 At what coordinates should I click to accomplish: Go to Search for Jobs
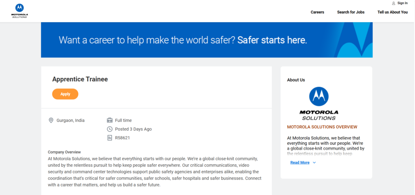click(x=351, y=12)
